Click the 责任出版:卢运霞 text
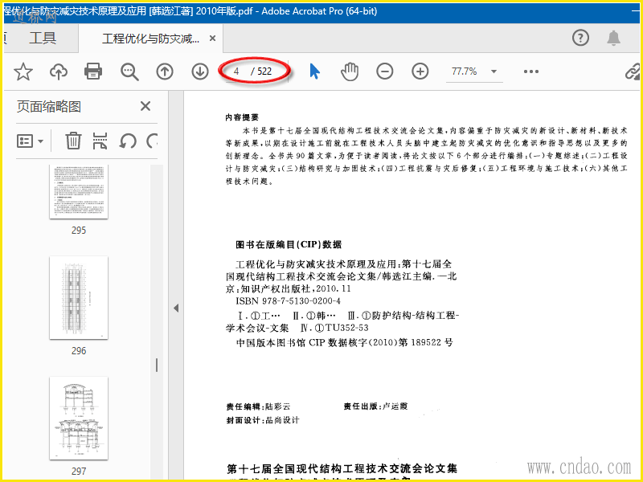 coord(375,406)
